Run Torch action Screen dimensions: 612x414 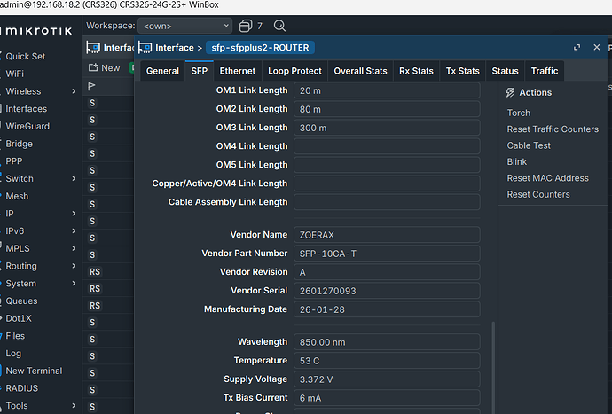pos(518,113)
